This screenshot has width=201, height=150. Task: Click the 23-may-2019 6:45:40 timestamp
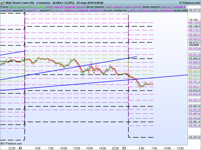coord(90,3)
